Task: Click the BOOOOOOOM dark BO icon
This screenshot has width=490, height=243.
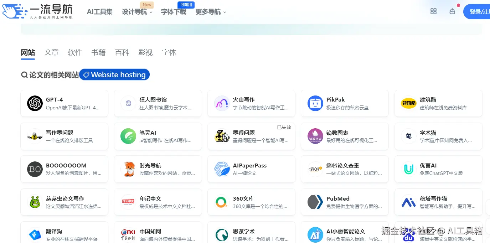Action: tap(35, 169)
